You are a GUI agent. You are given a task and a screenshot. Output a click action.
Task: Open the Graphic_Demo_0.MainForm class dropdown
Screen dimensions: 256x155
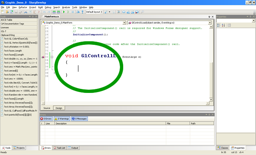(x=124, y=23)
